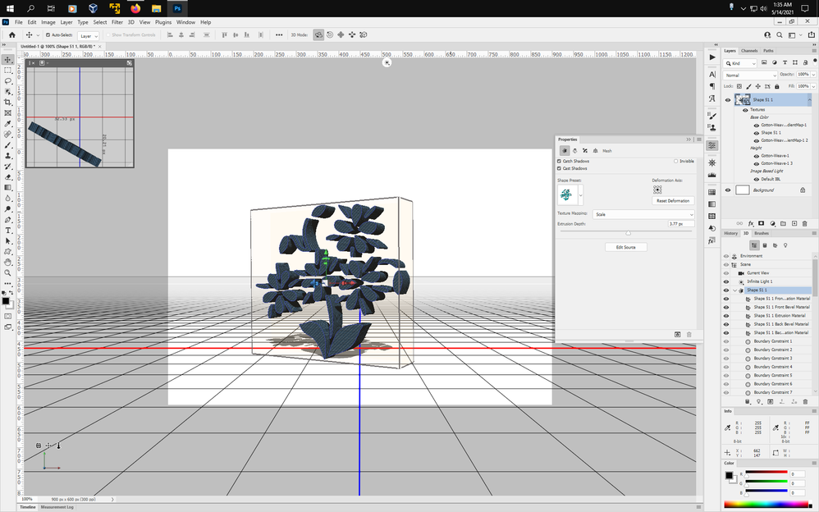
Task: Collapse the Shape S1 1 item in 3D panel
Action: pos(734,290)
